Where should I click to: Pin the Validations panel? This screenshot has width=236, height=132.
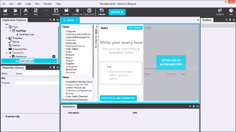194,107
